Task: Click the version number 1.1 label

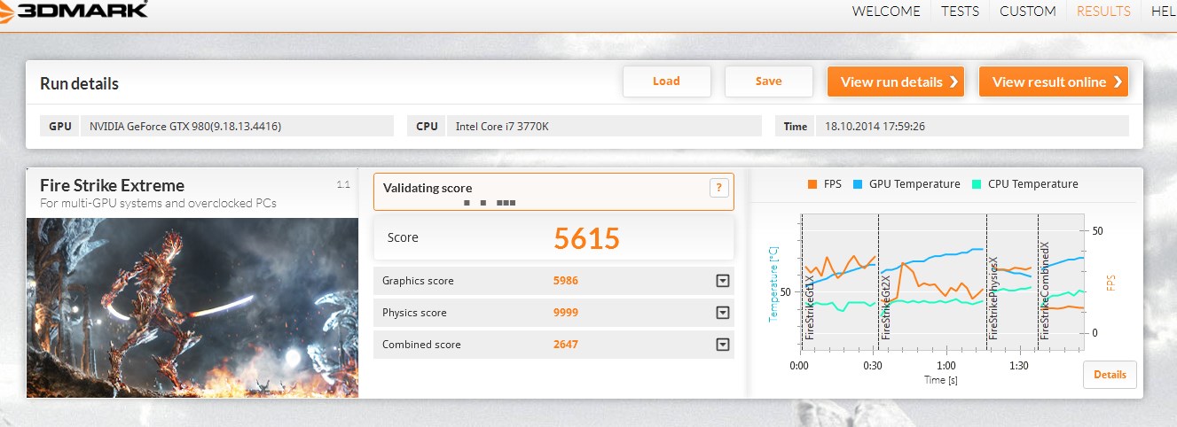Action: [344, 184]
